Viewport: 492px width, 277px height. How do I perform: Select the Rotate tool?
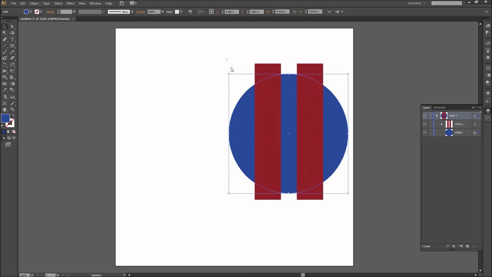point(5,65)
